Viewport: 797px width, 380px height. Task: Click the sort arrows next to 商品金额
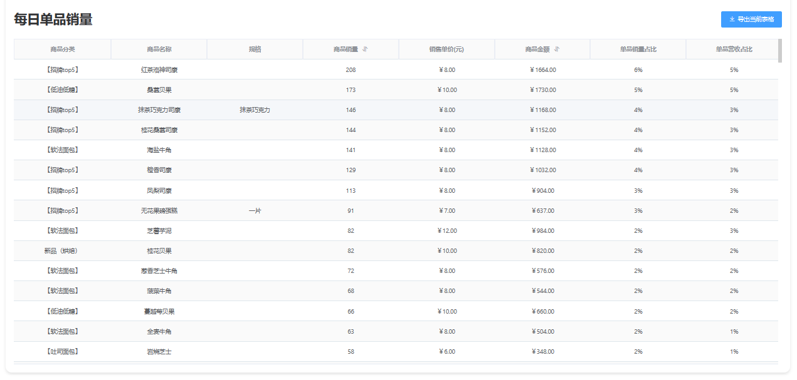pos(557,49)
